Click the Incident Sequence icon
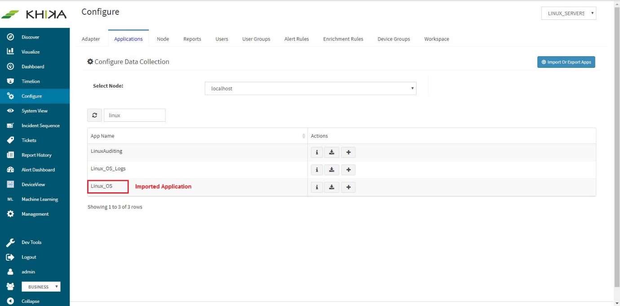The image size is (620, 306). (10, 126)
